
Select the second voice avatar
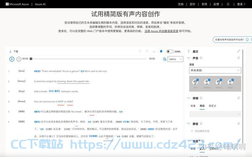(207, 82)
